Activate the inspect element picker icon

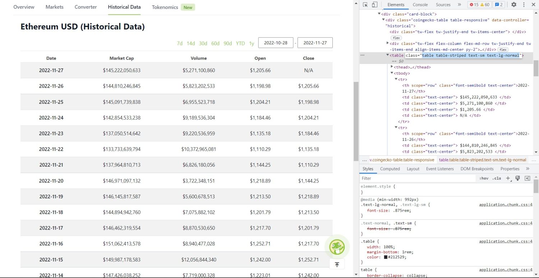[365, 5]
